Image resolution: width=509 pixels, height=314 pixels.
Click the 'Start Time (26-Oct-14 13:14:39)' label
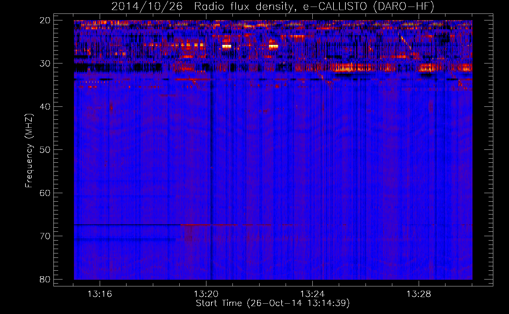coord(273,303)
